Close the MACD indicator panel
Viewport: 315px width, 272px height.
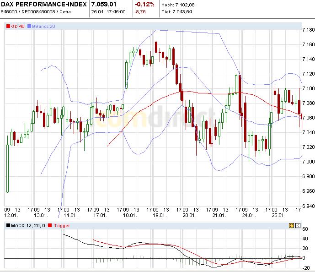[x=298, y=226]
